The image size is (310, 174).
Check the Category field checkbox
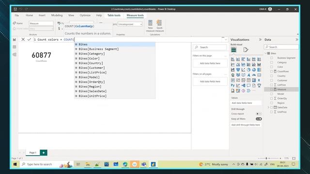coord(271,62)
